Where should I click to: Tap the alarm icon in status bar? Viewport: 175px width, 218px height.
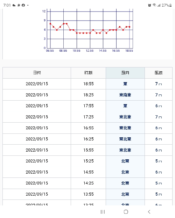click(149, 5)
